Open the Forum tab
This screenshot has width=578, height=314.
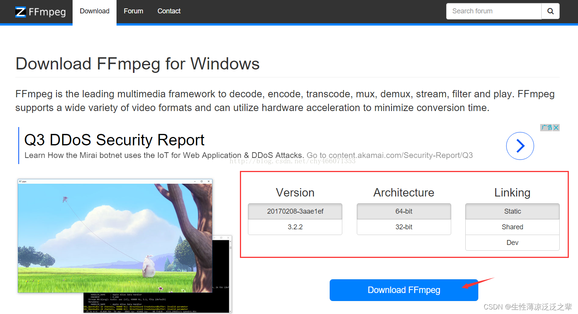pyautogui.click(x=133, y=11)
